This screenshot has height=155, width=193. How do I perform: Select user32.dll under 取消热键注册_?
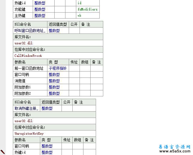pos(23,121)
